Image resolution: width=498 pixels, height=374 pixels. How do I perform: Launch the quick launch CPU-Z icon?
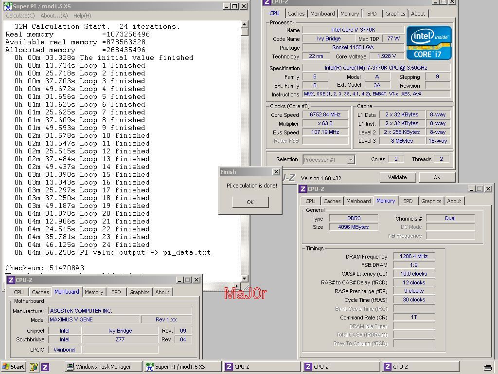point(45,367)
